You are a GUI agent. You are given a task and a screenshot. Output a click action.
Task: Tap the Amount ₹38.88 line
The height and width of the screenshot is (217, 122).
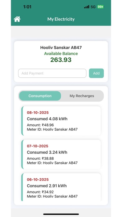pos(40,158)
